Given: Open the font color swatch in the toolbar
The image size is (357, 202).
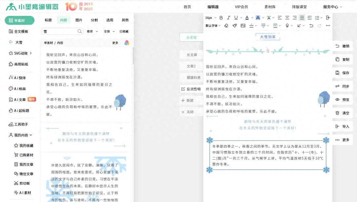Looking at the screenshot, I should tap(247, 18).
